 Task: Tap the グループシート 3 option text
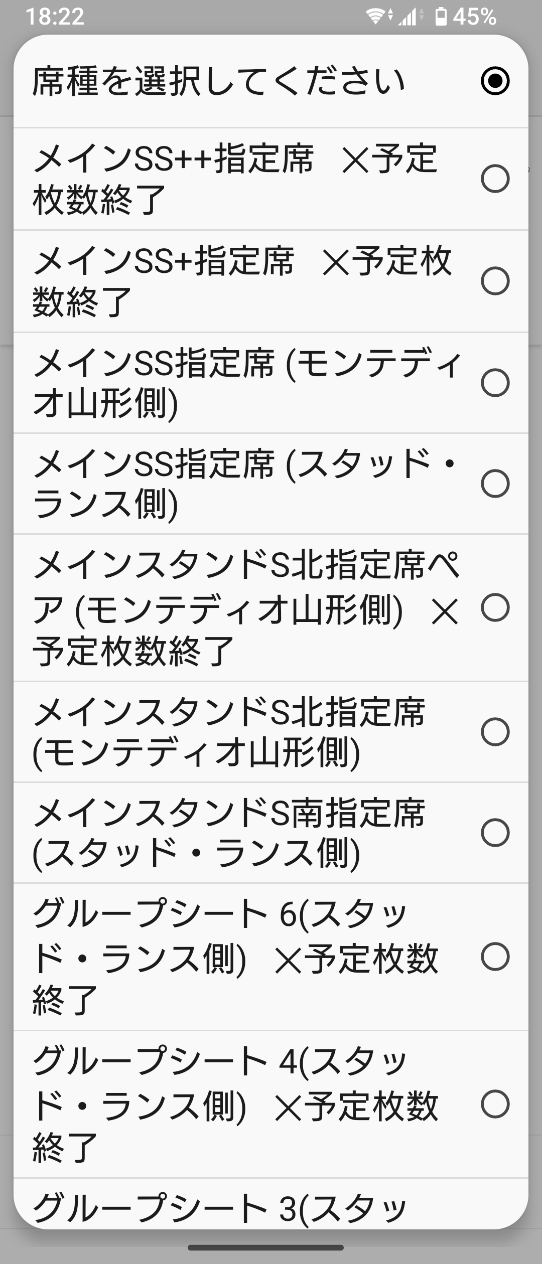click(221, 1208)
